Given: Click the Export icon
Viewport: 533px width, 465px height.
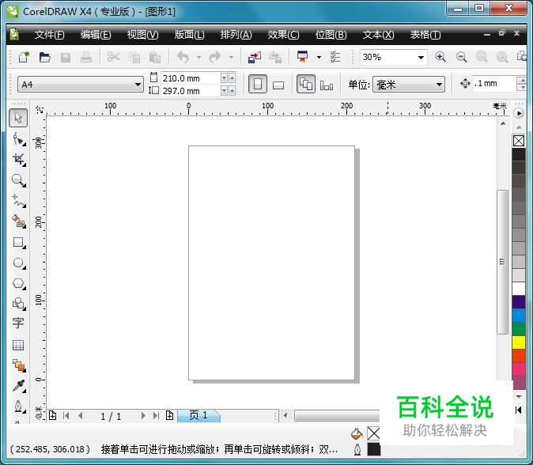Looking at the screenshot, I should [x=275, y=57].
